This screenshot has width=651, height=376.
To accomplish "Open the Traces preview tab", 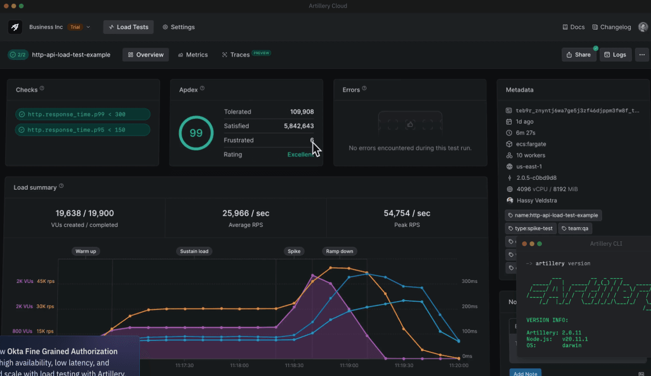I will point(237,54).
